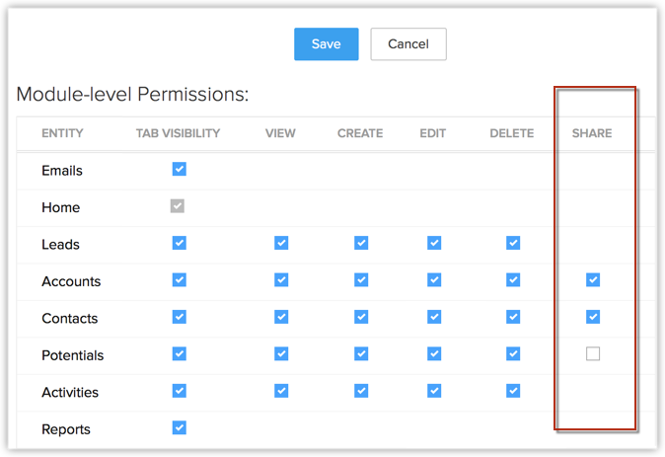Viewport: 665px width, 457px height.
Task: Toggle Contacts edit permission checkbox
Action: [433, 317]
